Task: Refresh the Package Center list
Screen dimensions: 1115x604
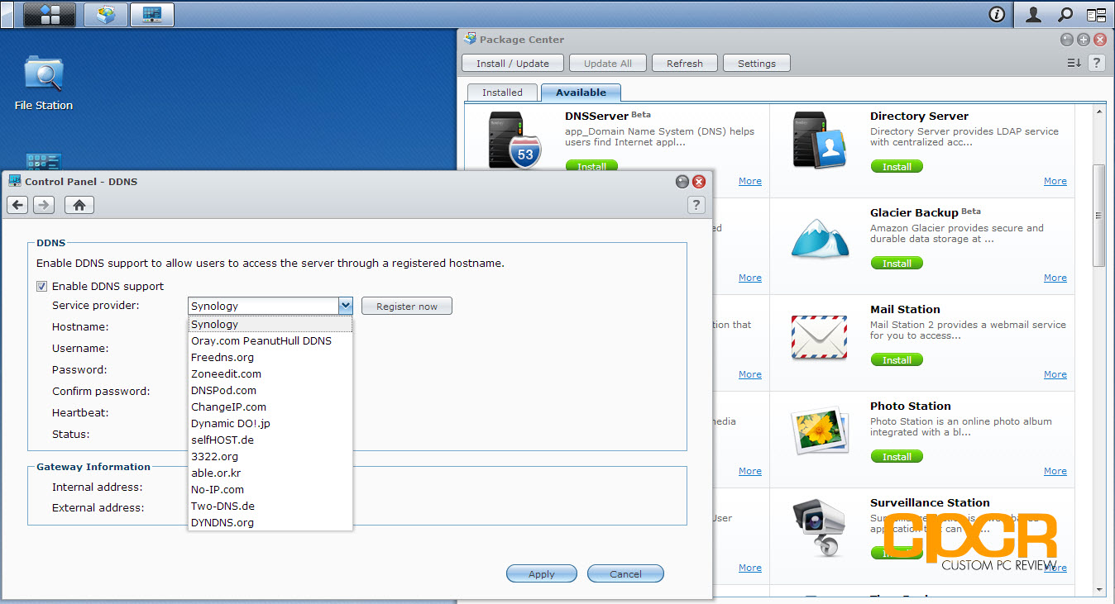Action: [x=684, y=64]
